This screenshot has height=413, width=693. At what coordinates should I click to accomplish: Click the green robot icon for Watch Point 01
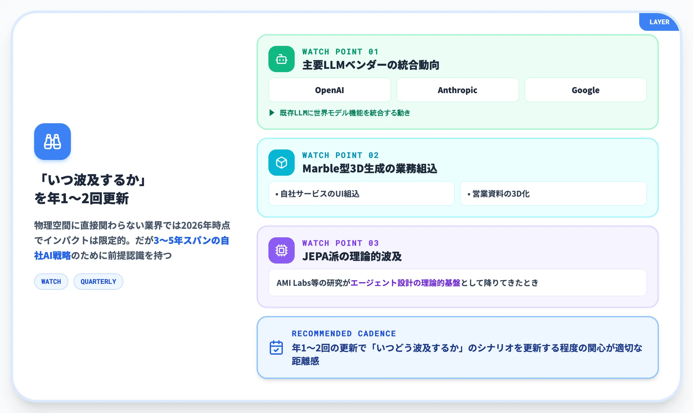click(282, 59)
